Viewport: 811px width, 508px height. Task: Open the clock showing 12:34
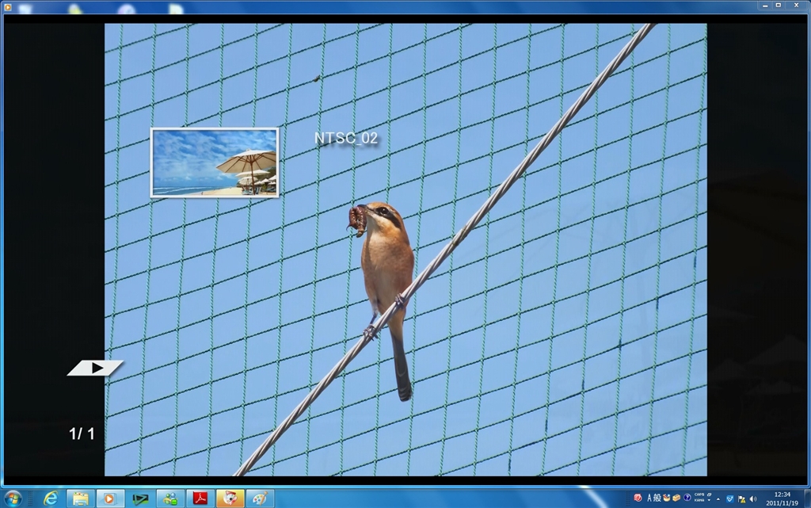(x=782, y=498)
